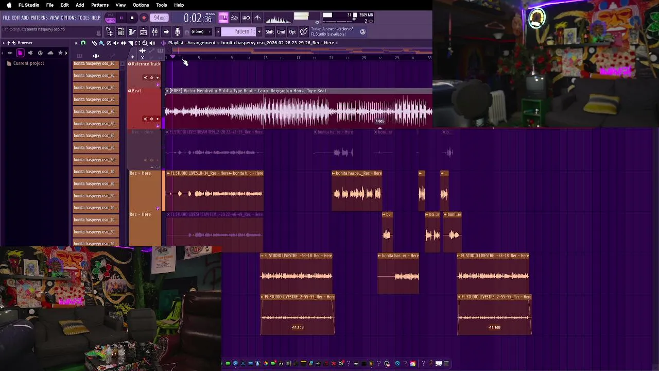Open the piano roll icon in toolbar

click(x=132, y=32)
